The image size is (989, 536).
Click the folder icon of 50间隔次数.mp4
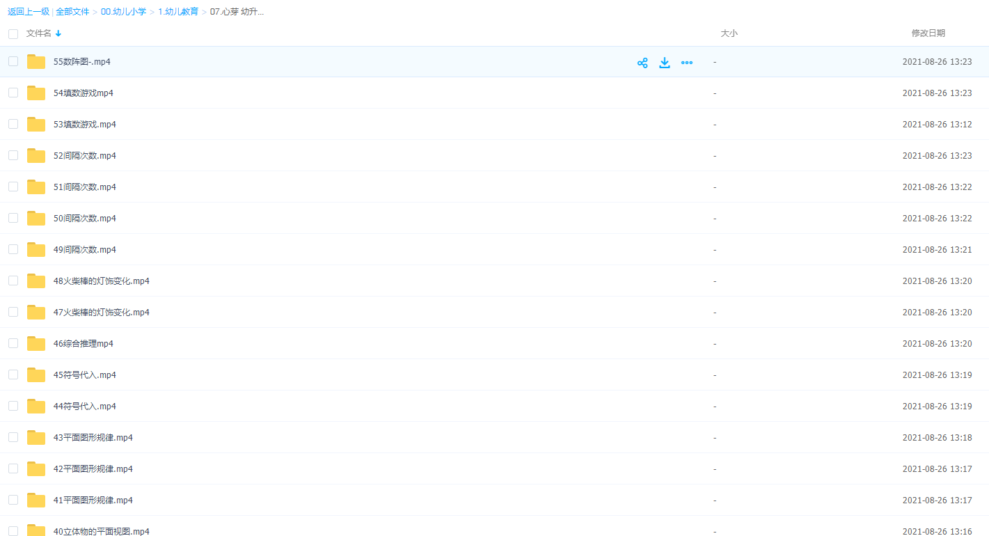36,218
